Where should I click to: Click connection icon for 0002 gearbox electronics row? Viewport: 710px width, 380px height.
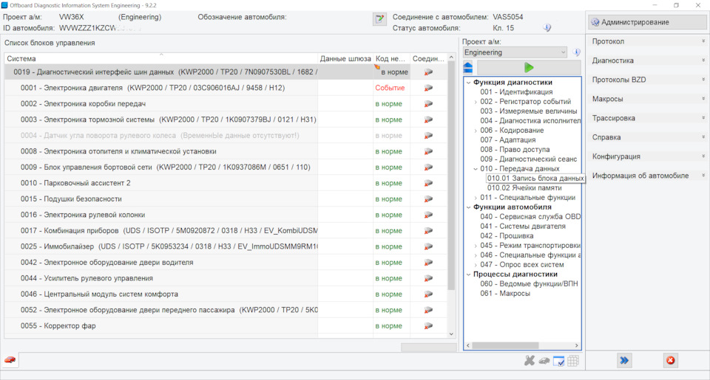click(428, 103)
